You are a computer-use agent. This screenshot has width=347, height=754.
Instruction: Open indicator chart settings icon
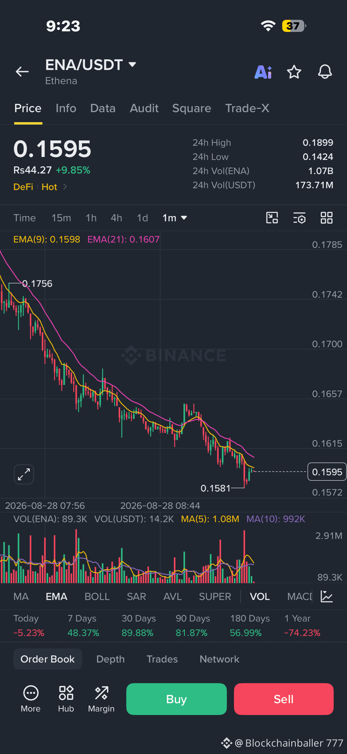pyautogui.click(x=327, y=596)
